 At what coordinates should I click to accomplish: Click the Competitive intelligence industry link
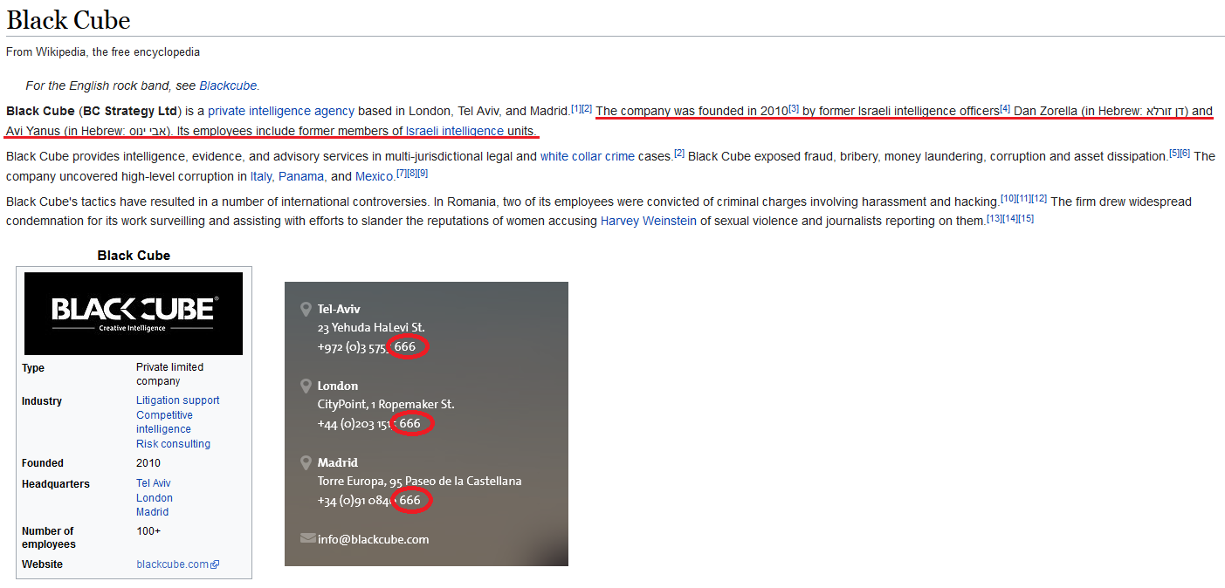(164, 422)
